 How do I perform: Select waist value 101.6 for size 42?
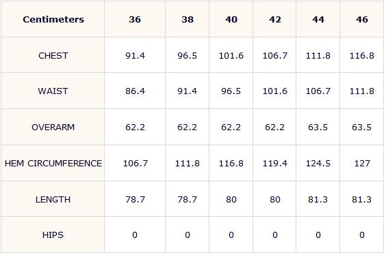pyautogui.click(x=275, y=91)
